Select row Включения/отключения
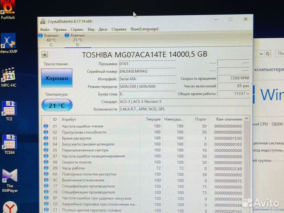Viewport: 284px width, 213px height. (143, 180)
